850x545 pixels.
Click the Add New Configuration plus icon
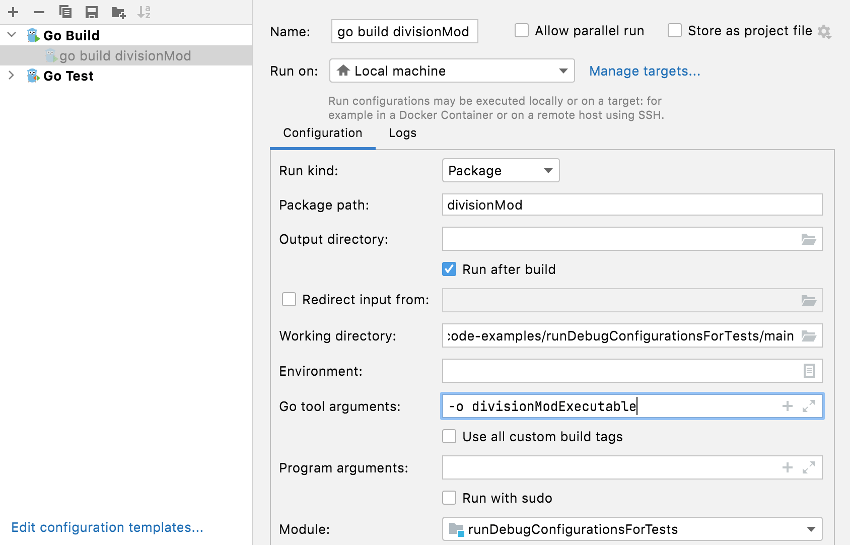pos(14,12)
